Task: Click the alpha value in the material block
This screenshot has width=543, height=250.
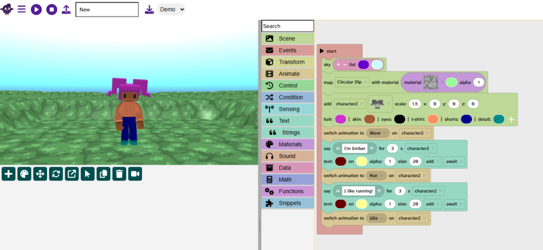Action: (478, 82)
